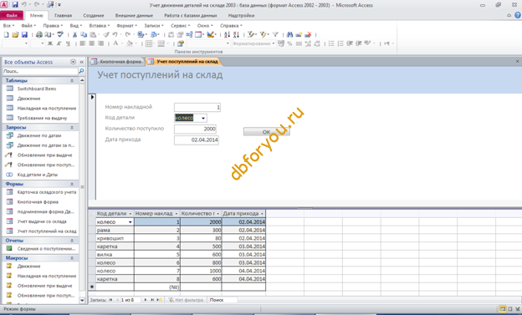The image size is (522, 315).
Task: Click the New record icon beside binoculars
Action: tap(299, 34)
